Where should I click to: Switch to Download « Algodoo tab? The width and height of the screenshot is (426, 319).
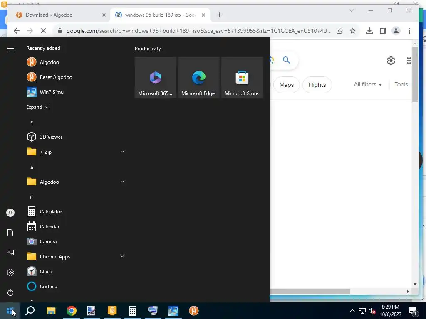point(59,15)
